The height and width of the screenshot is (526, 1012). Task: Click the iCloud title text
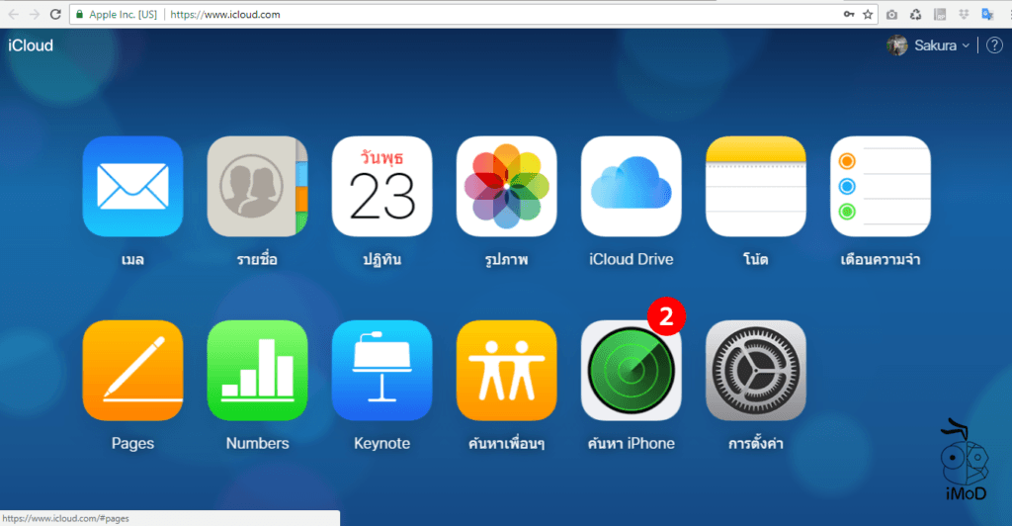[x=31, y=45]
